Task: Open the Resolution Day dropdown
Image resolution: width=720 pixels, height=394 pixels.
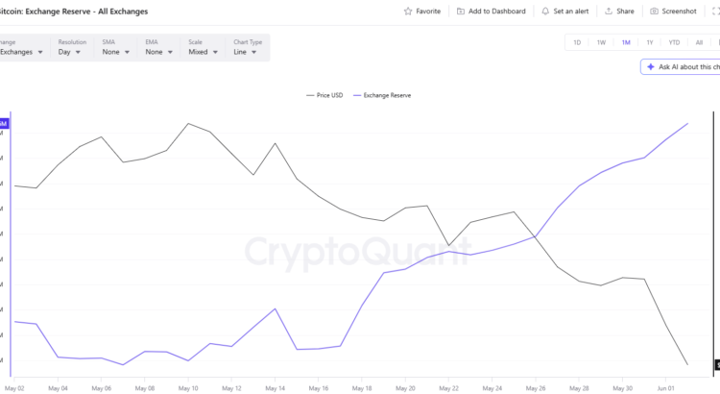Action: (x=69, y=52)
